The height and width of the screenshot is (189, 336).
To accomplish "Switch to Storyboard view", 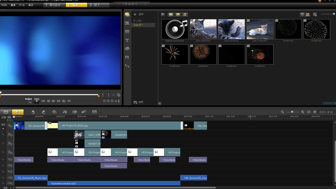I will (x=6, y=112).
